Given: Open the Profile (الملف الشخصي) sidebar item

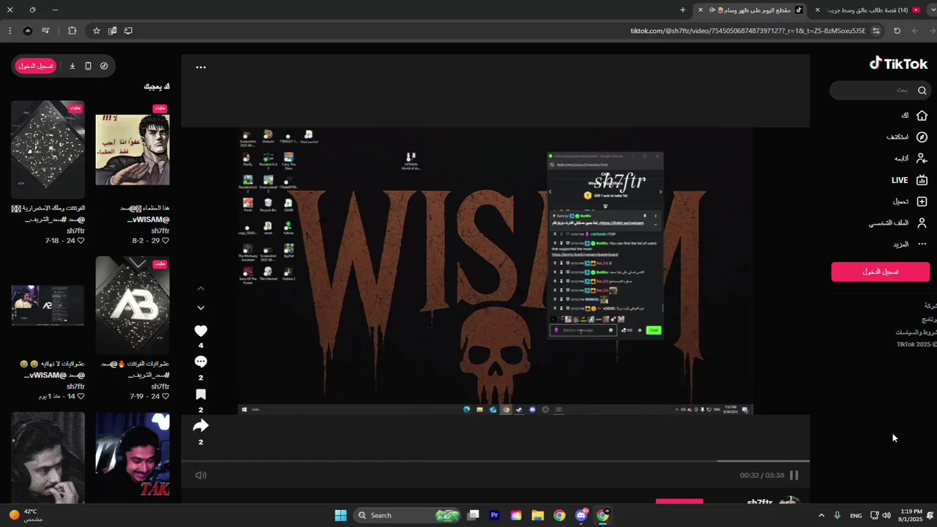Looking at the screenshot, I should (x=898, y=223).
